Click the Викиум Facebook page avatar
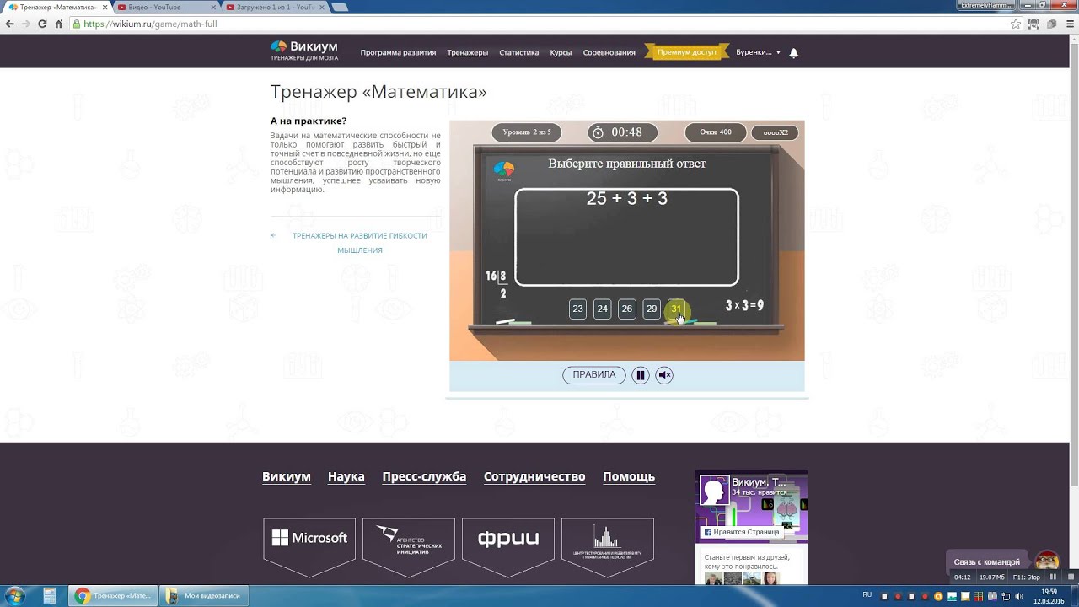The image size is (1079, 607). [714, 491]
